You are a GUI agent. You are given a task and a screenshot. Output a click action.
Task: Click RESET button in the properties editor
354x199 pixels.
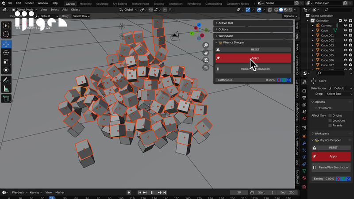coord(331,148)
